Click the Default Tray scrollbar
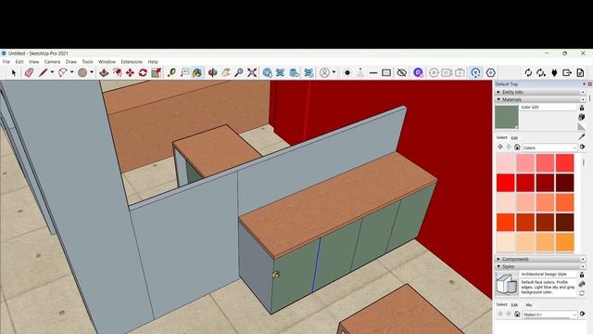593x334 pixels. [x=590, y=97]
